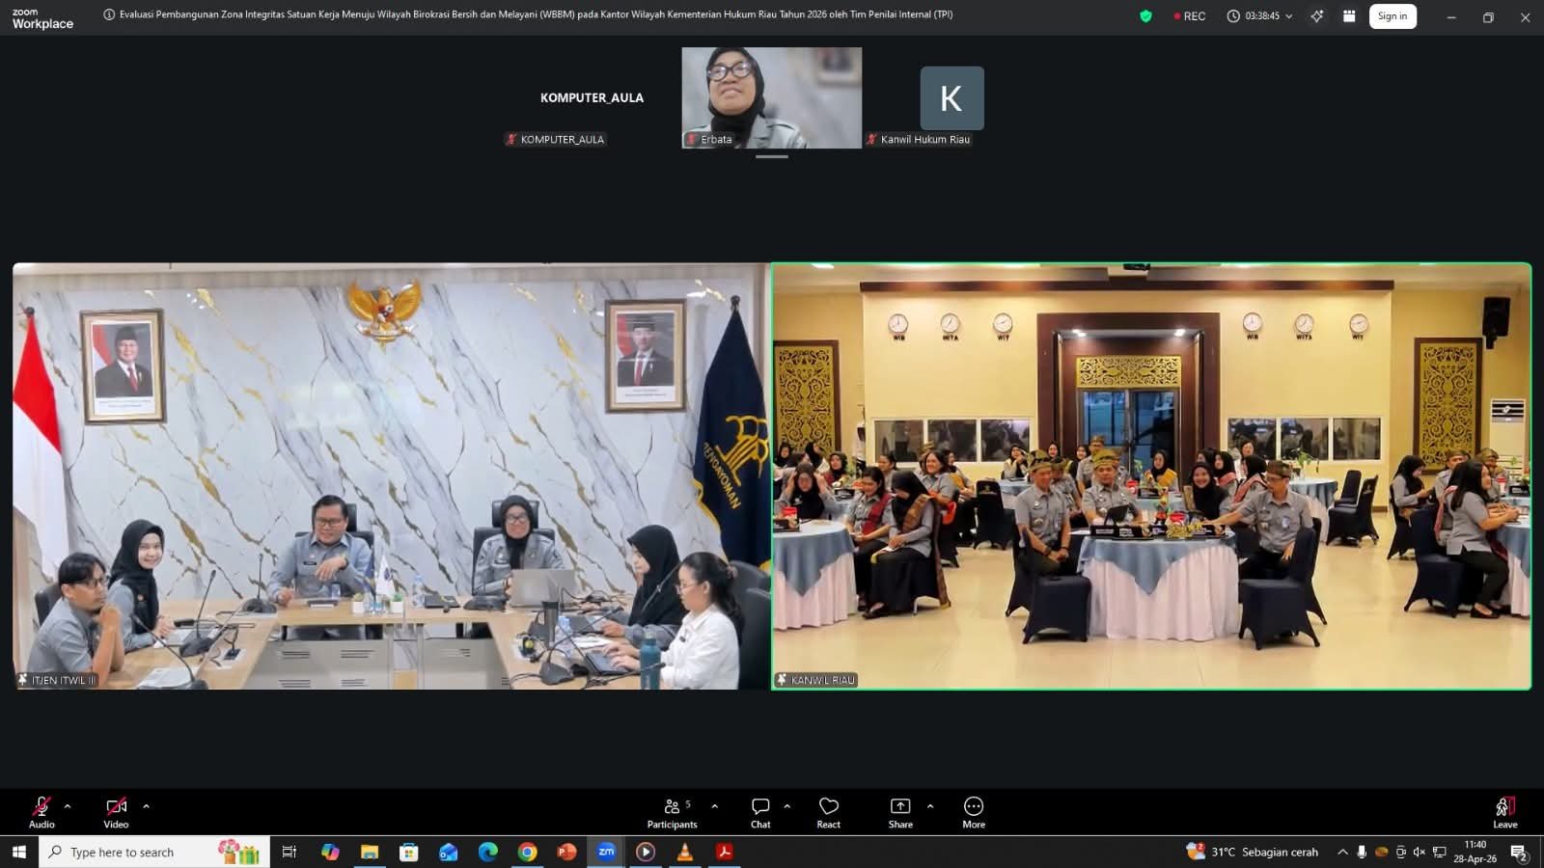Unmute the microphone with Audio button
The image size is (1544, 868).
click(41, 811)
